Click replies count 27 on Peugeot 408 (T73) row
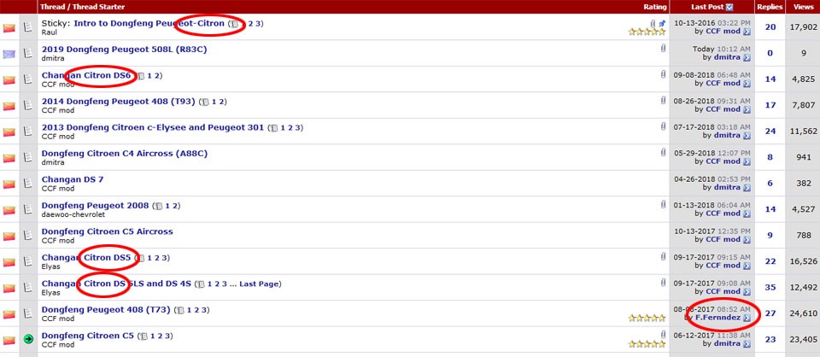The width and height of the screenshot is (820, 357). (x=770, y=313)
